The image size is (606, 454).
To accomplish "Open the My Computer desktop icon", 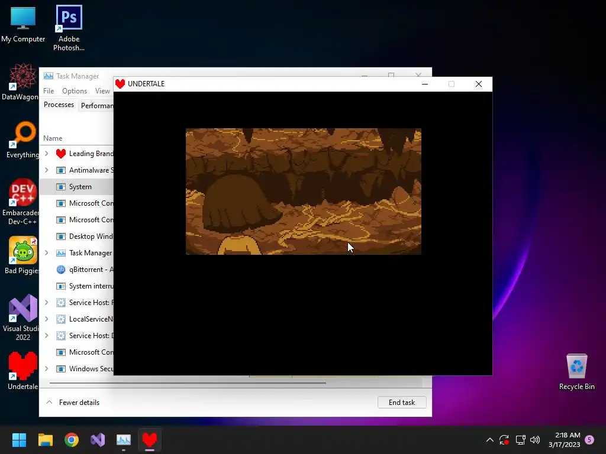I will tap(23, 24).
